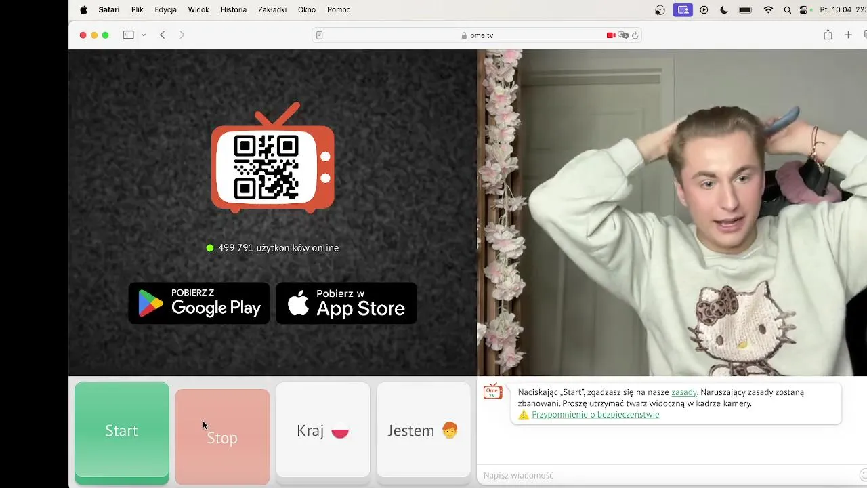Click the Napisz wiadomość message field
Viewport: 867px width, 488px height.
tap(667, 475)
